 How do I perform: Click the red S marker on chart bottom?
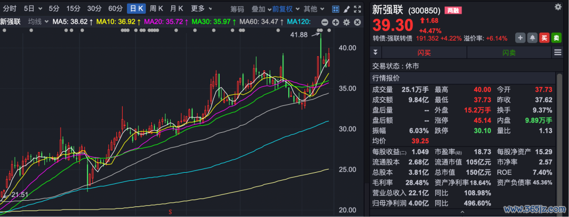[x=170, y=212]
